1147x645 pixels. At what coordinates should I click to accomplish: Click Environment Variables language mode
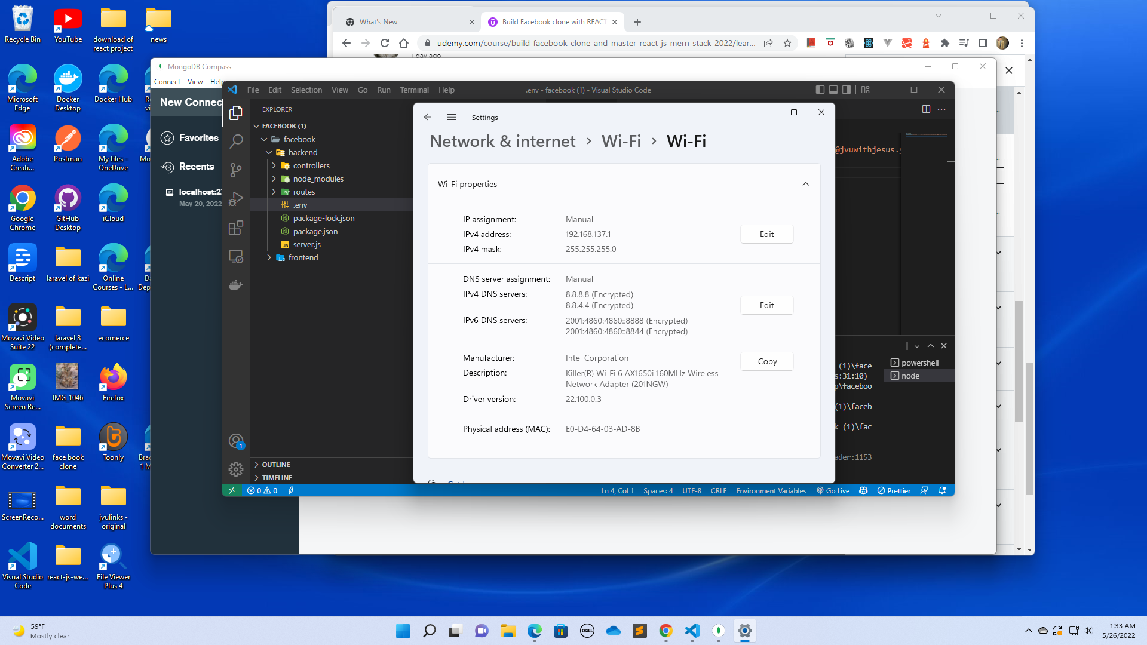(771, 490)
